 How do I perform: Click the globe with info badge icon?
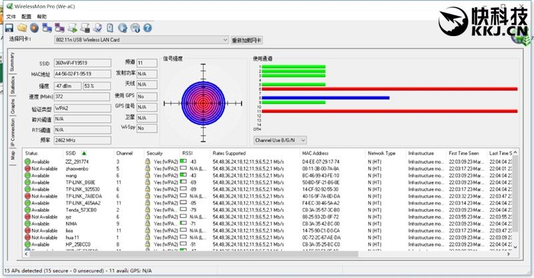click(136, 28)
